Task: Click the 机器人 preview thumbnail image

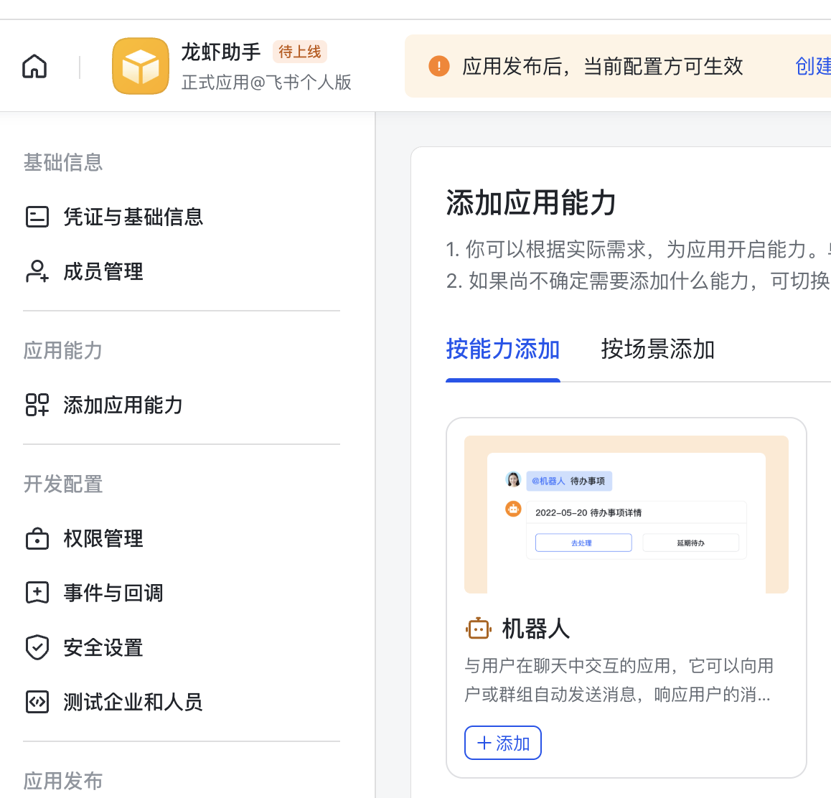Action: [x=626, y=515]
